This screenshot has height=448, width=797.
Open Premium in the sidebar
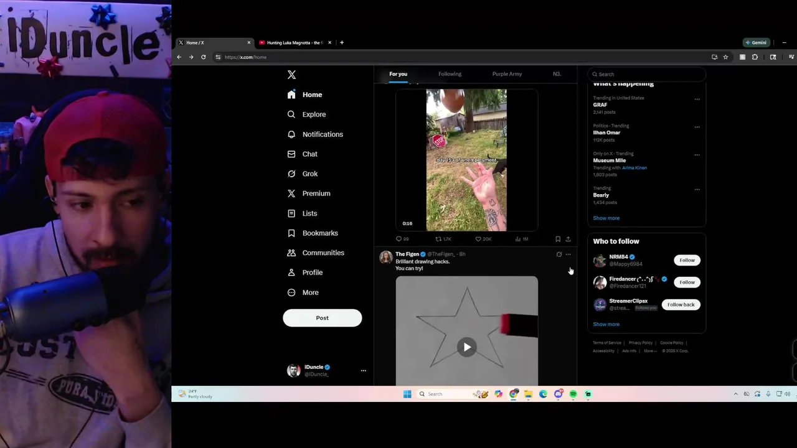[309, 194]
